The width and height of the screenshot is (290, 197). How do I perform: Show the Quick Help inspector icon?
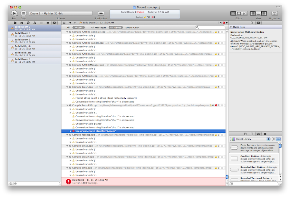coord(258,23)
